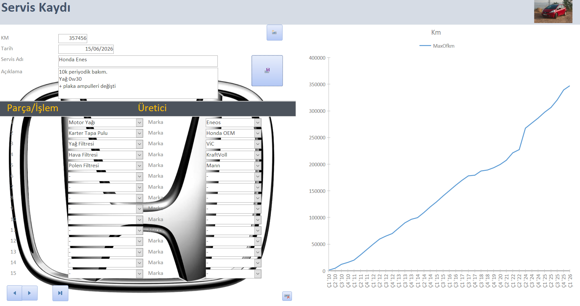Image resolution: width=580 pixels, height=306 pixels.
Task: Click the Servis Kaydı form title
Action: click(36, 7)
